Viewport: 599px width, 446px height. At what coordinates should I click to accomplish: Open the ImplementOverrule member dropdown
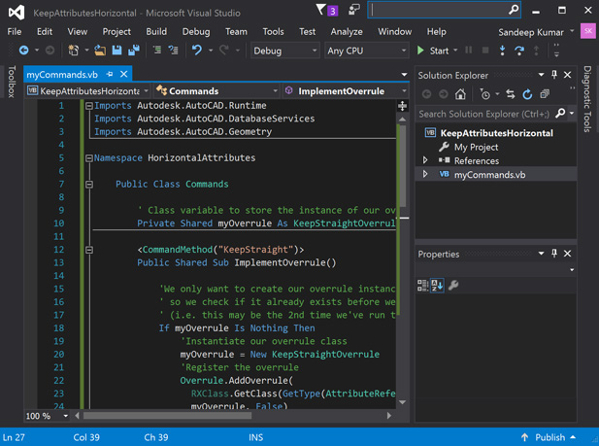[x=345, y=91]
